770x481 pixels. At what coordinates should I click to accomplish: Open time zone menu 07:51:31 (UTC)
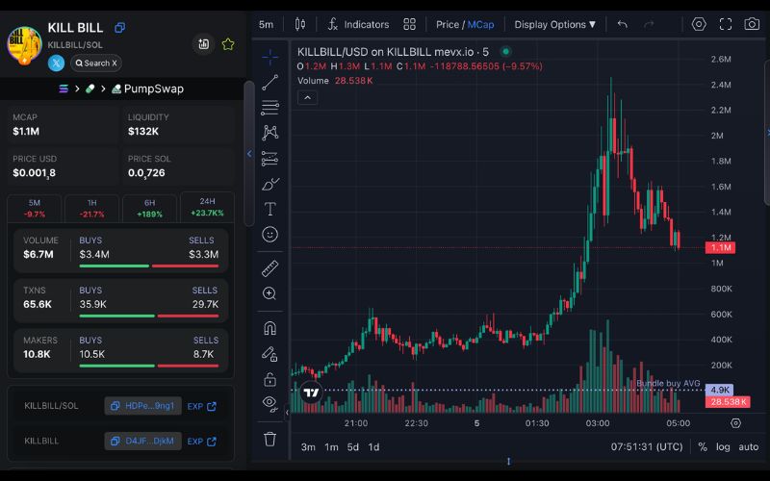tap(647, 447)
